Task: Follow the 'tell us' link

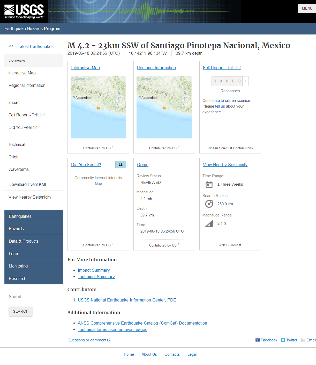Action: tap(220, 106)
